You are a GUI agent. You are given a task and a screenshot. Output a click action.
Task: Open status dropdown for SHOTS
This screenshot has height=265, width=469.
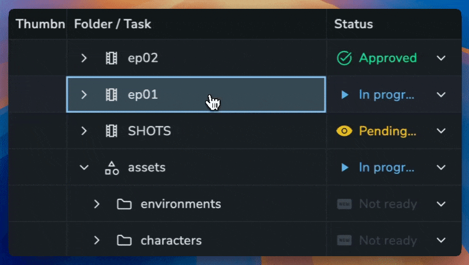click(x=441, y=131)
